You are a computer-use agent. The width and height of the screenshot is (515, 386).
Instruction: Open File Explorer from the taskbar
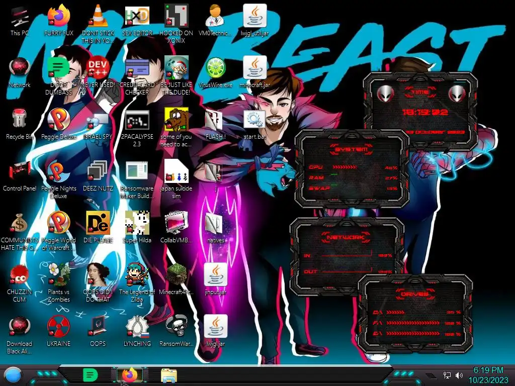tap(169, 375)
